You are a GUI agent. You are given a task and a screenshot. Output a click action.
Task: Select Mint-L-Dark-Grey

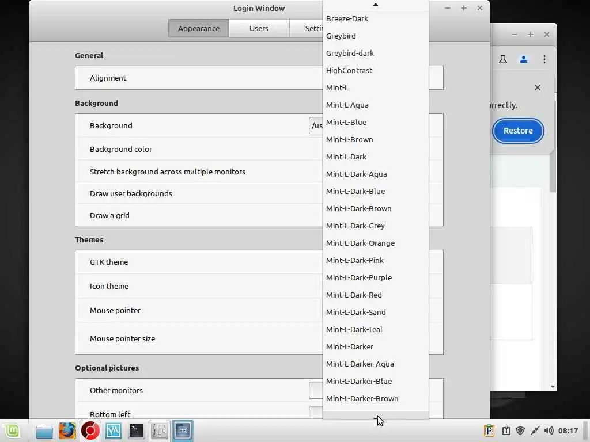pyautogui.click(x=376, y=226)
